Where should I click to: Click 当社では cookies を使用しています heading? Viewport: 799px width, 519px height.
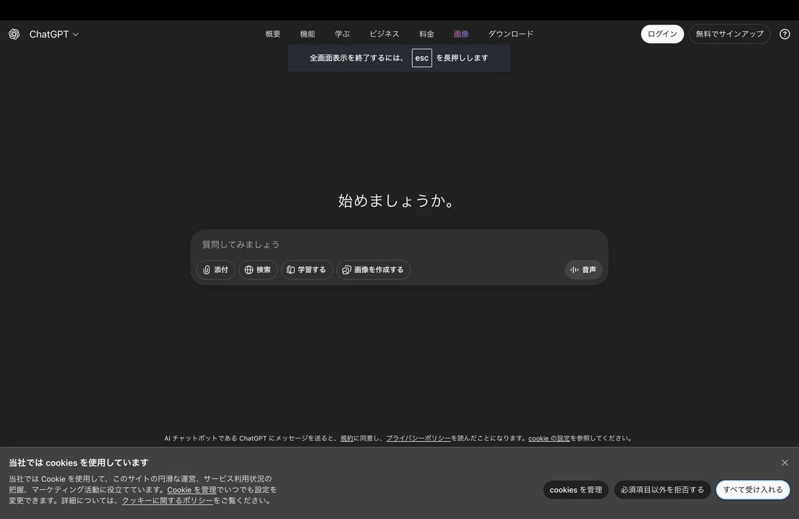point(79,462)
